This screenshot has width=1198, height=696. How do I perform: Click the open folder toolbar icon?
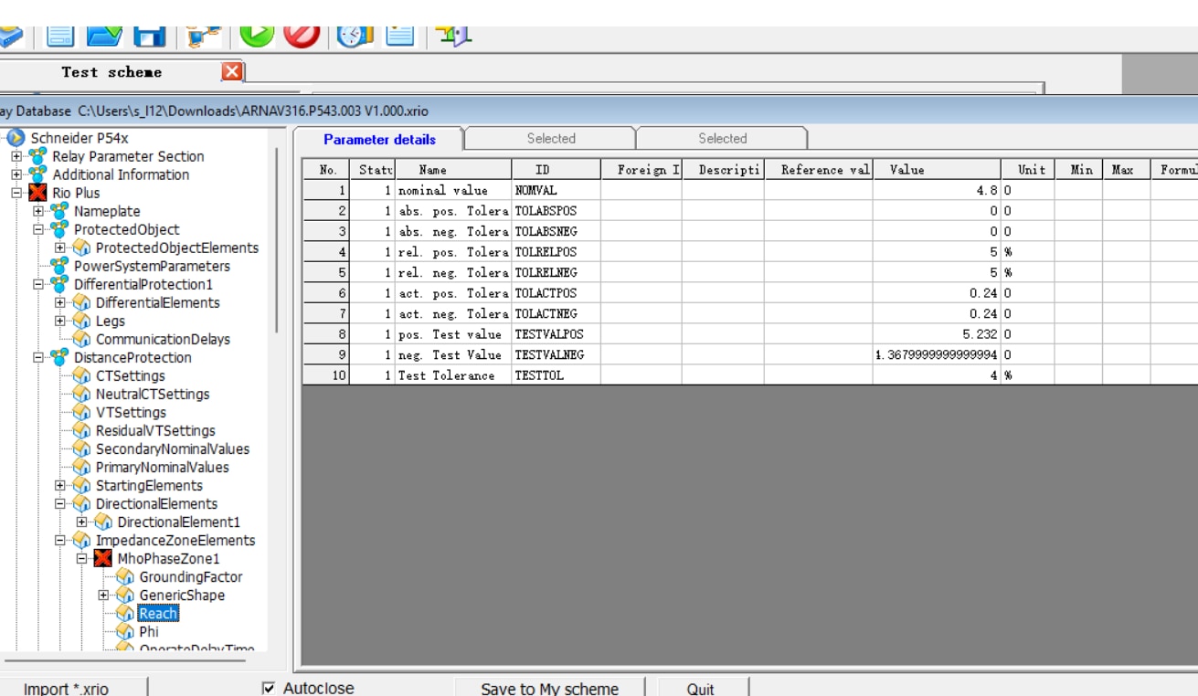click(105, 36)
